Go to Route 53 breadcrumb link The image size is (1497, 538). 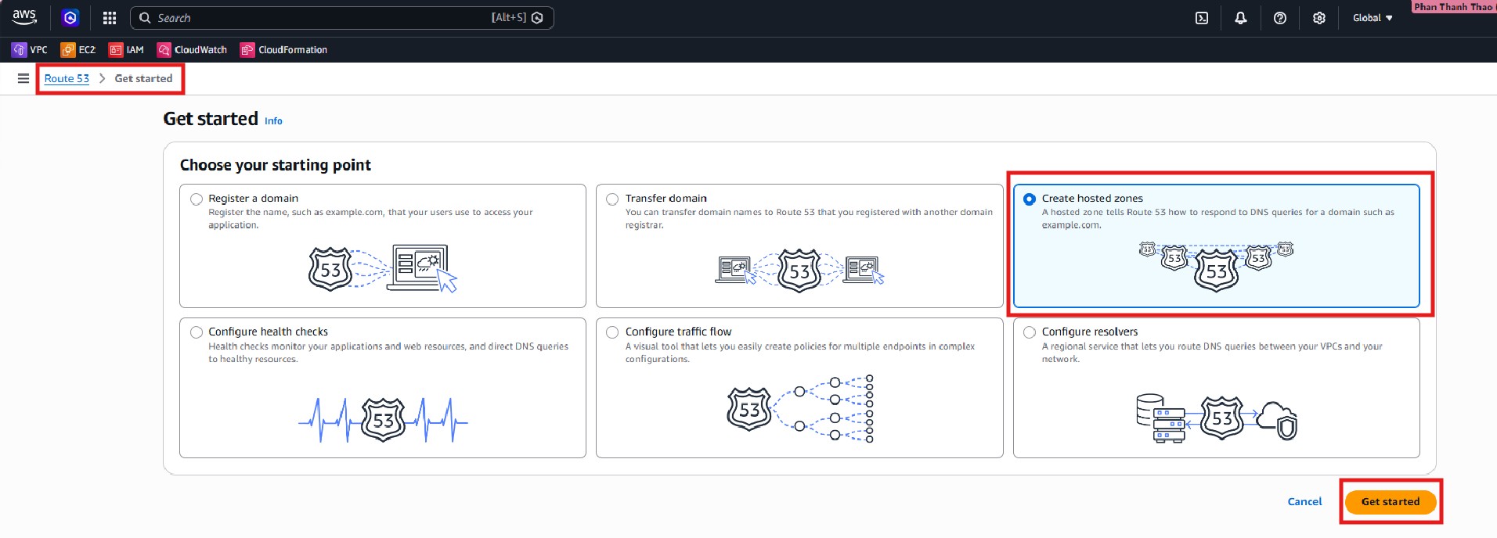coord(67,78)
